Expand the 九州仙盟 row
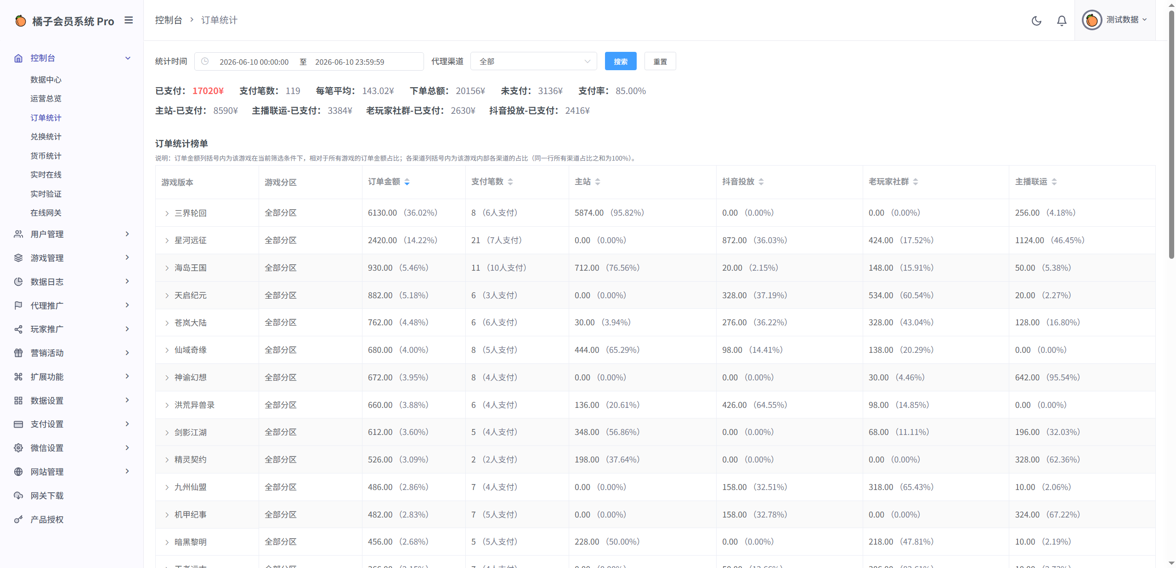The height and width of the screenshot is (568, 1176). click(167, 487)
